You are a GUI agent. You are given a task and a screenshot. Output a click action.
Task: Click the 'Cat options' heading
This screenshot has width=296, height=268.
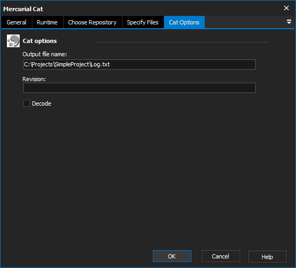40,41
